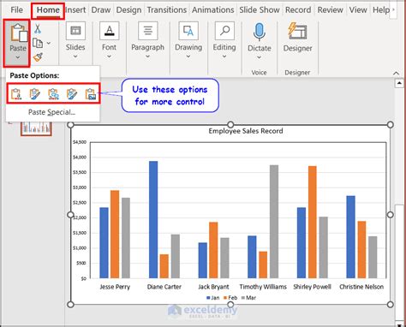Click the Slides group icon
The height and width of the screenshot is (327, 406).
(75, 31)
